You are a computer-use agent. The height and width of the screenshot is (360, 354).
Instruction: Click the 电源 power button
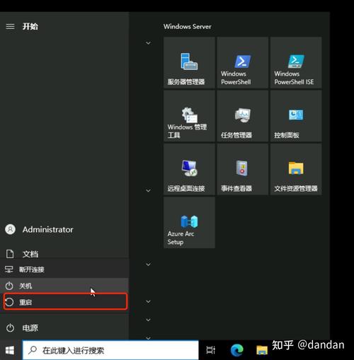(x=64, y=328)
